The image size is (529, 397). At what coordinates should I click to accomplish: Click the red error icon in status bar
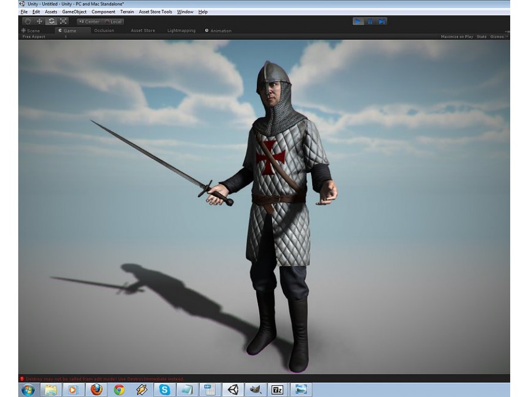22,379
